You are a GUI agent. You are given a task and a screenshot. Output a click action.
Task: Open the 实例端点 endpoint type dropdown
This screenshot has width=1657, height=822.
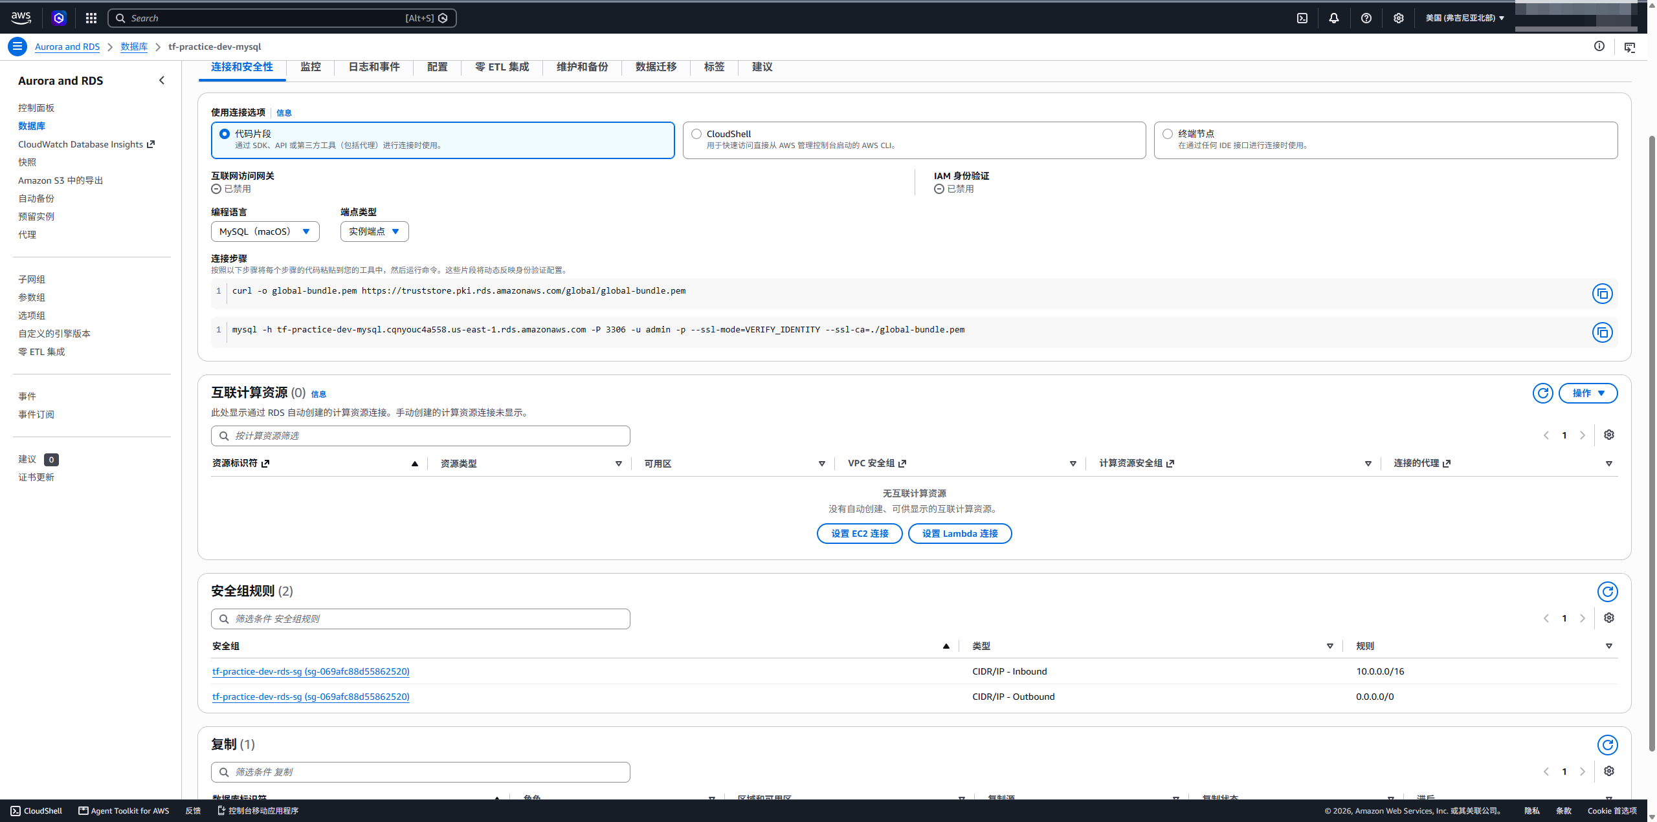click(375, 232)
